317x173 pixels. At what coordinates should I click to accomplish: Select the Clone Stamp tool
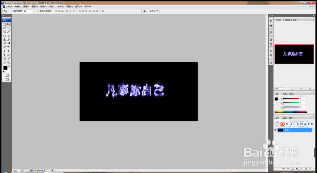4,40
